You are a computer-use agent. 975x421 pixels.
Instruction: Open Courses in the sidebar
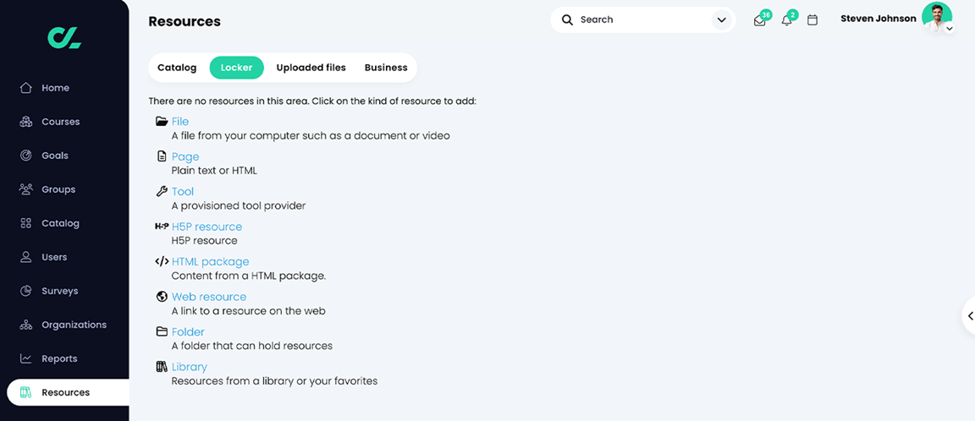tap(60, 122)
